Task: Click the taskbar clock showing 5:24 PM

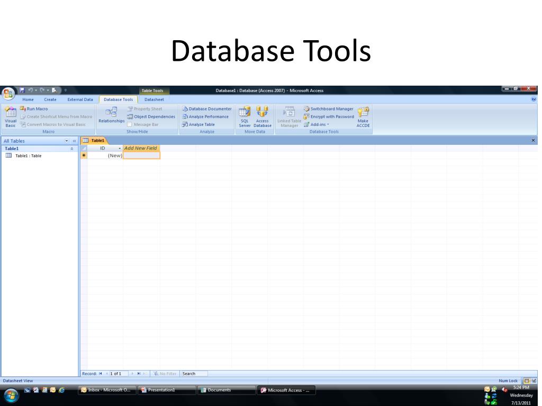Action: [521, 387]
